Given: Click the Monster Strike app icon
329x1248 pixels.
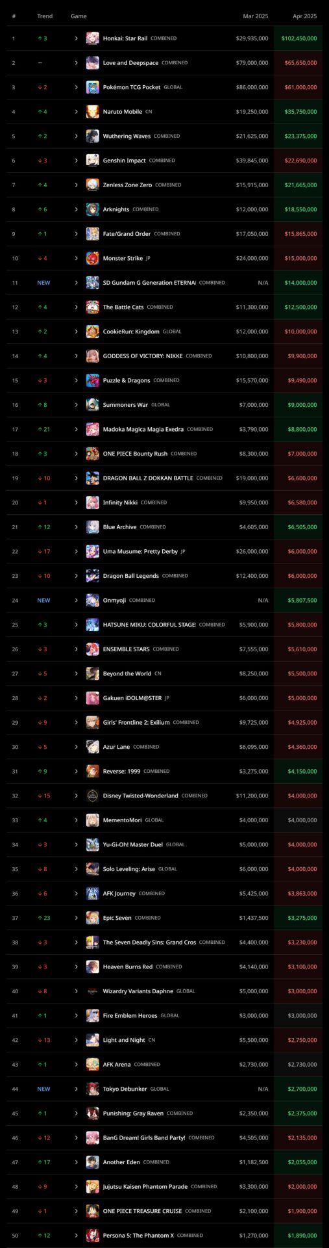Looking at the screenshot, I should 93,258.
